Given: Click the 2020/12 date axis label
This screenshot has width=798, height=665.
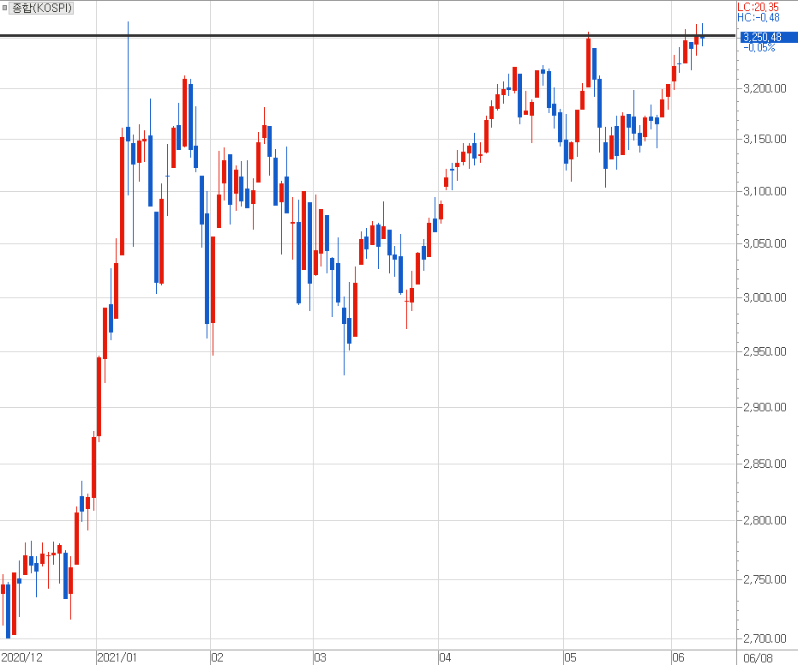Looking at the screenshot, I should [22, 657].
